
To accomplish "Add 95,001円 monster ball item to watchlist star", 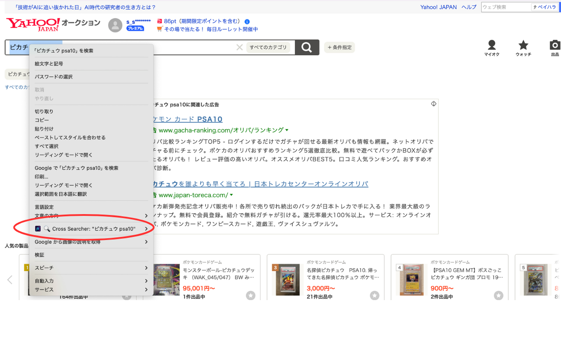I will (251, 295).
